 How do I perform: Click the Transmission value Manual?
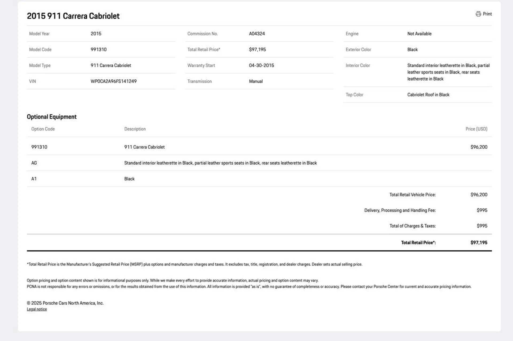click(256, 81)
